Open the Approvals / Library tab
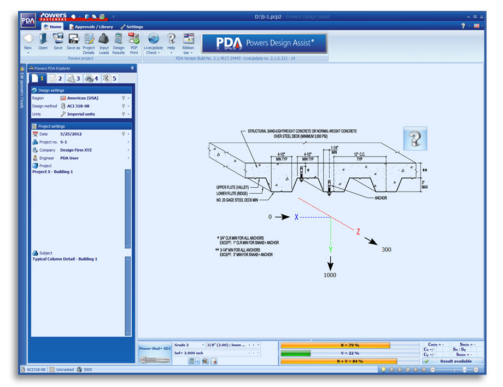Screen dimensions: 503x387 [x=91, y=27]
